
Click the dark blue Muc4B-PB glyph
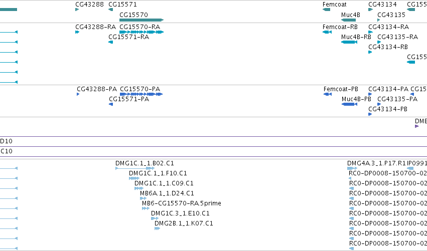349,104
